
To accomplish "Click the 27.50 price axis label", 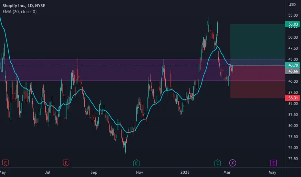I will [293, 137].
